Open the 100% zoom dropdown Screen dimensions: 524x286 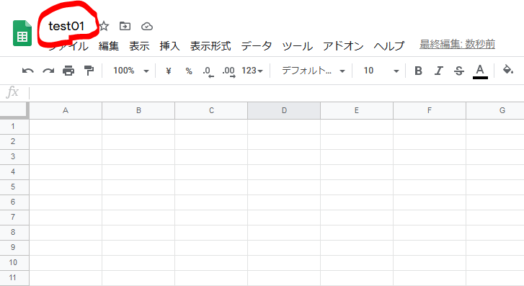tap(131, 71)
